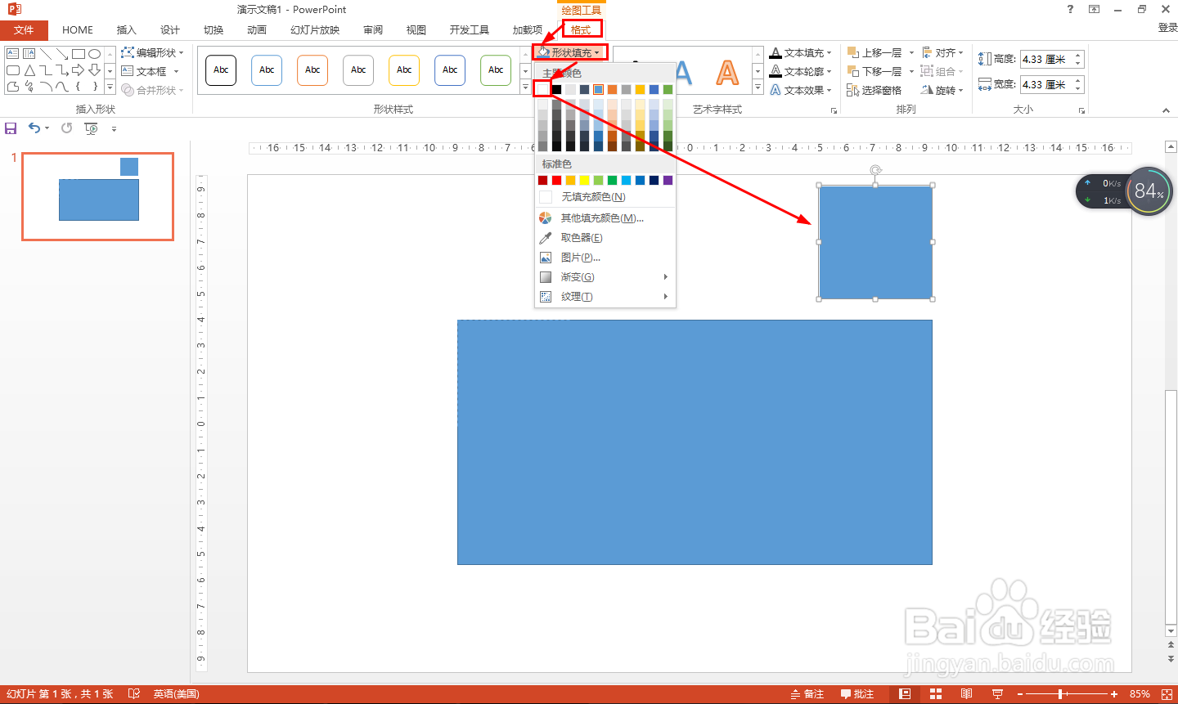Select the freeform scribble shape
Viewport: 1178px width, 704px height.
coord(29,87)
